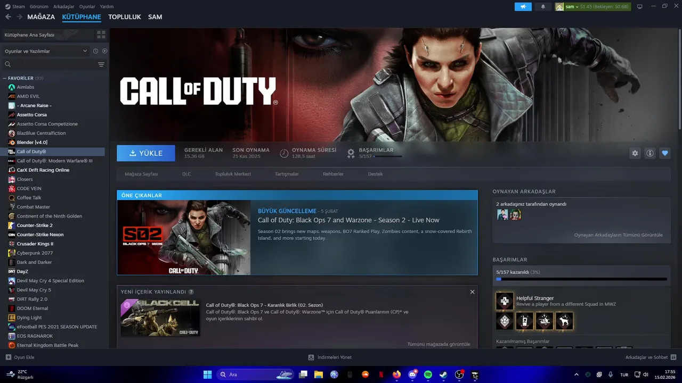
Task: Open the Oyunlar menu
Action: [x=87, y=6]
